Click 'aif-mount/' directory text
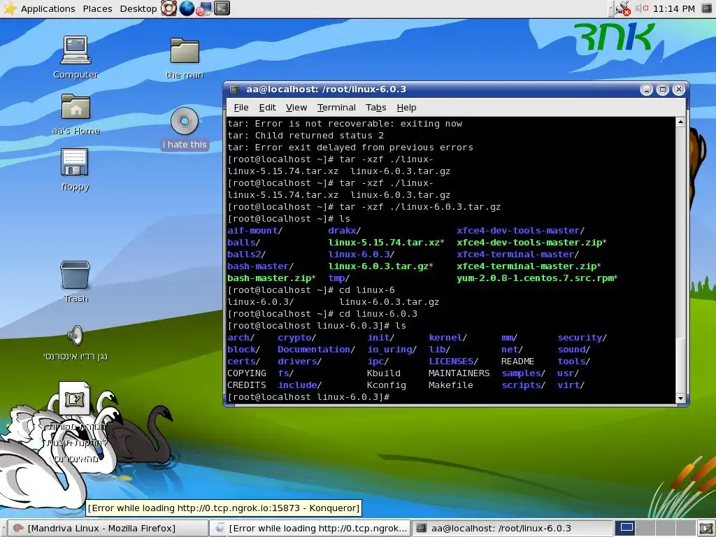Image resolution: width=716 pixels, height=537 pixels. tap(255, 231)
